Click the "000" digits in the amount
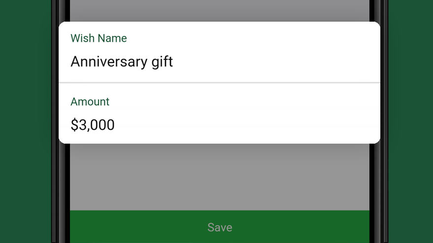433x243 pixels. (x=103, y=124)
